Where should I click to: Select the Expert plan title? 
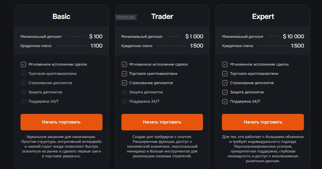tap(263, 16)
